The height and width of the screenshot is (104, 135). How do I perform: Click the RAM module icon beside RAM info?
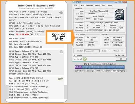click(x=60, y=79)
